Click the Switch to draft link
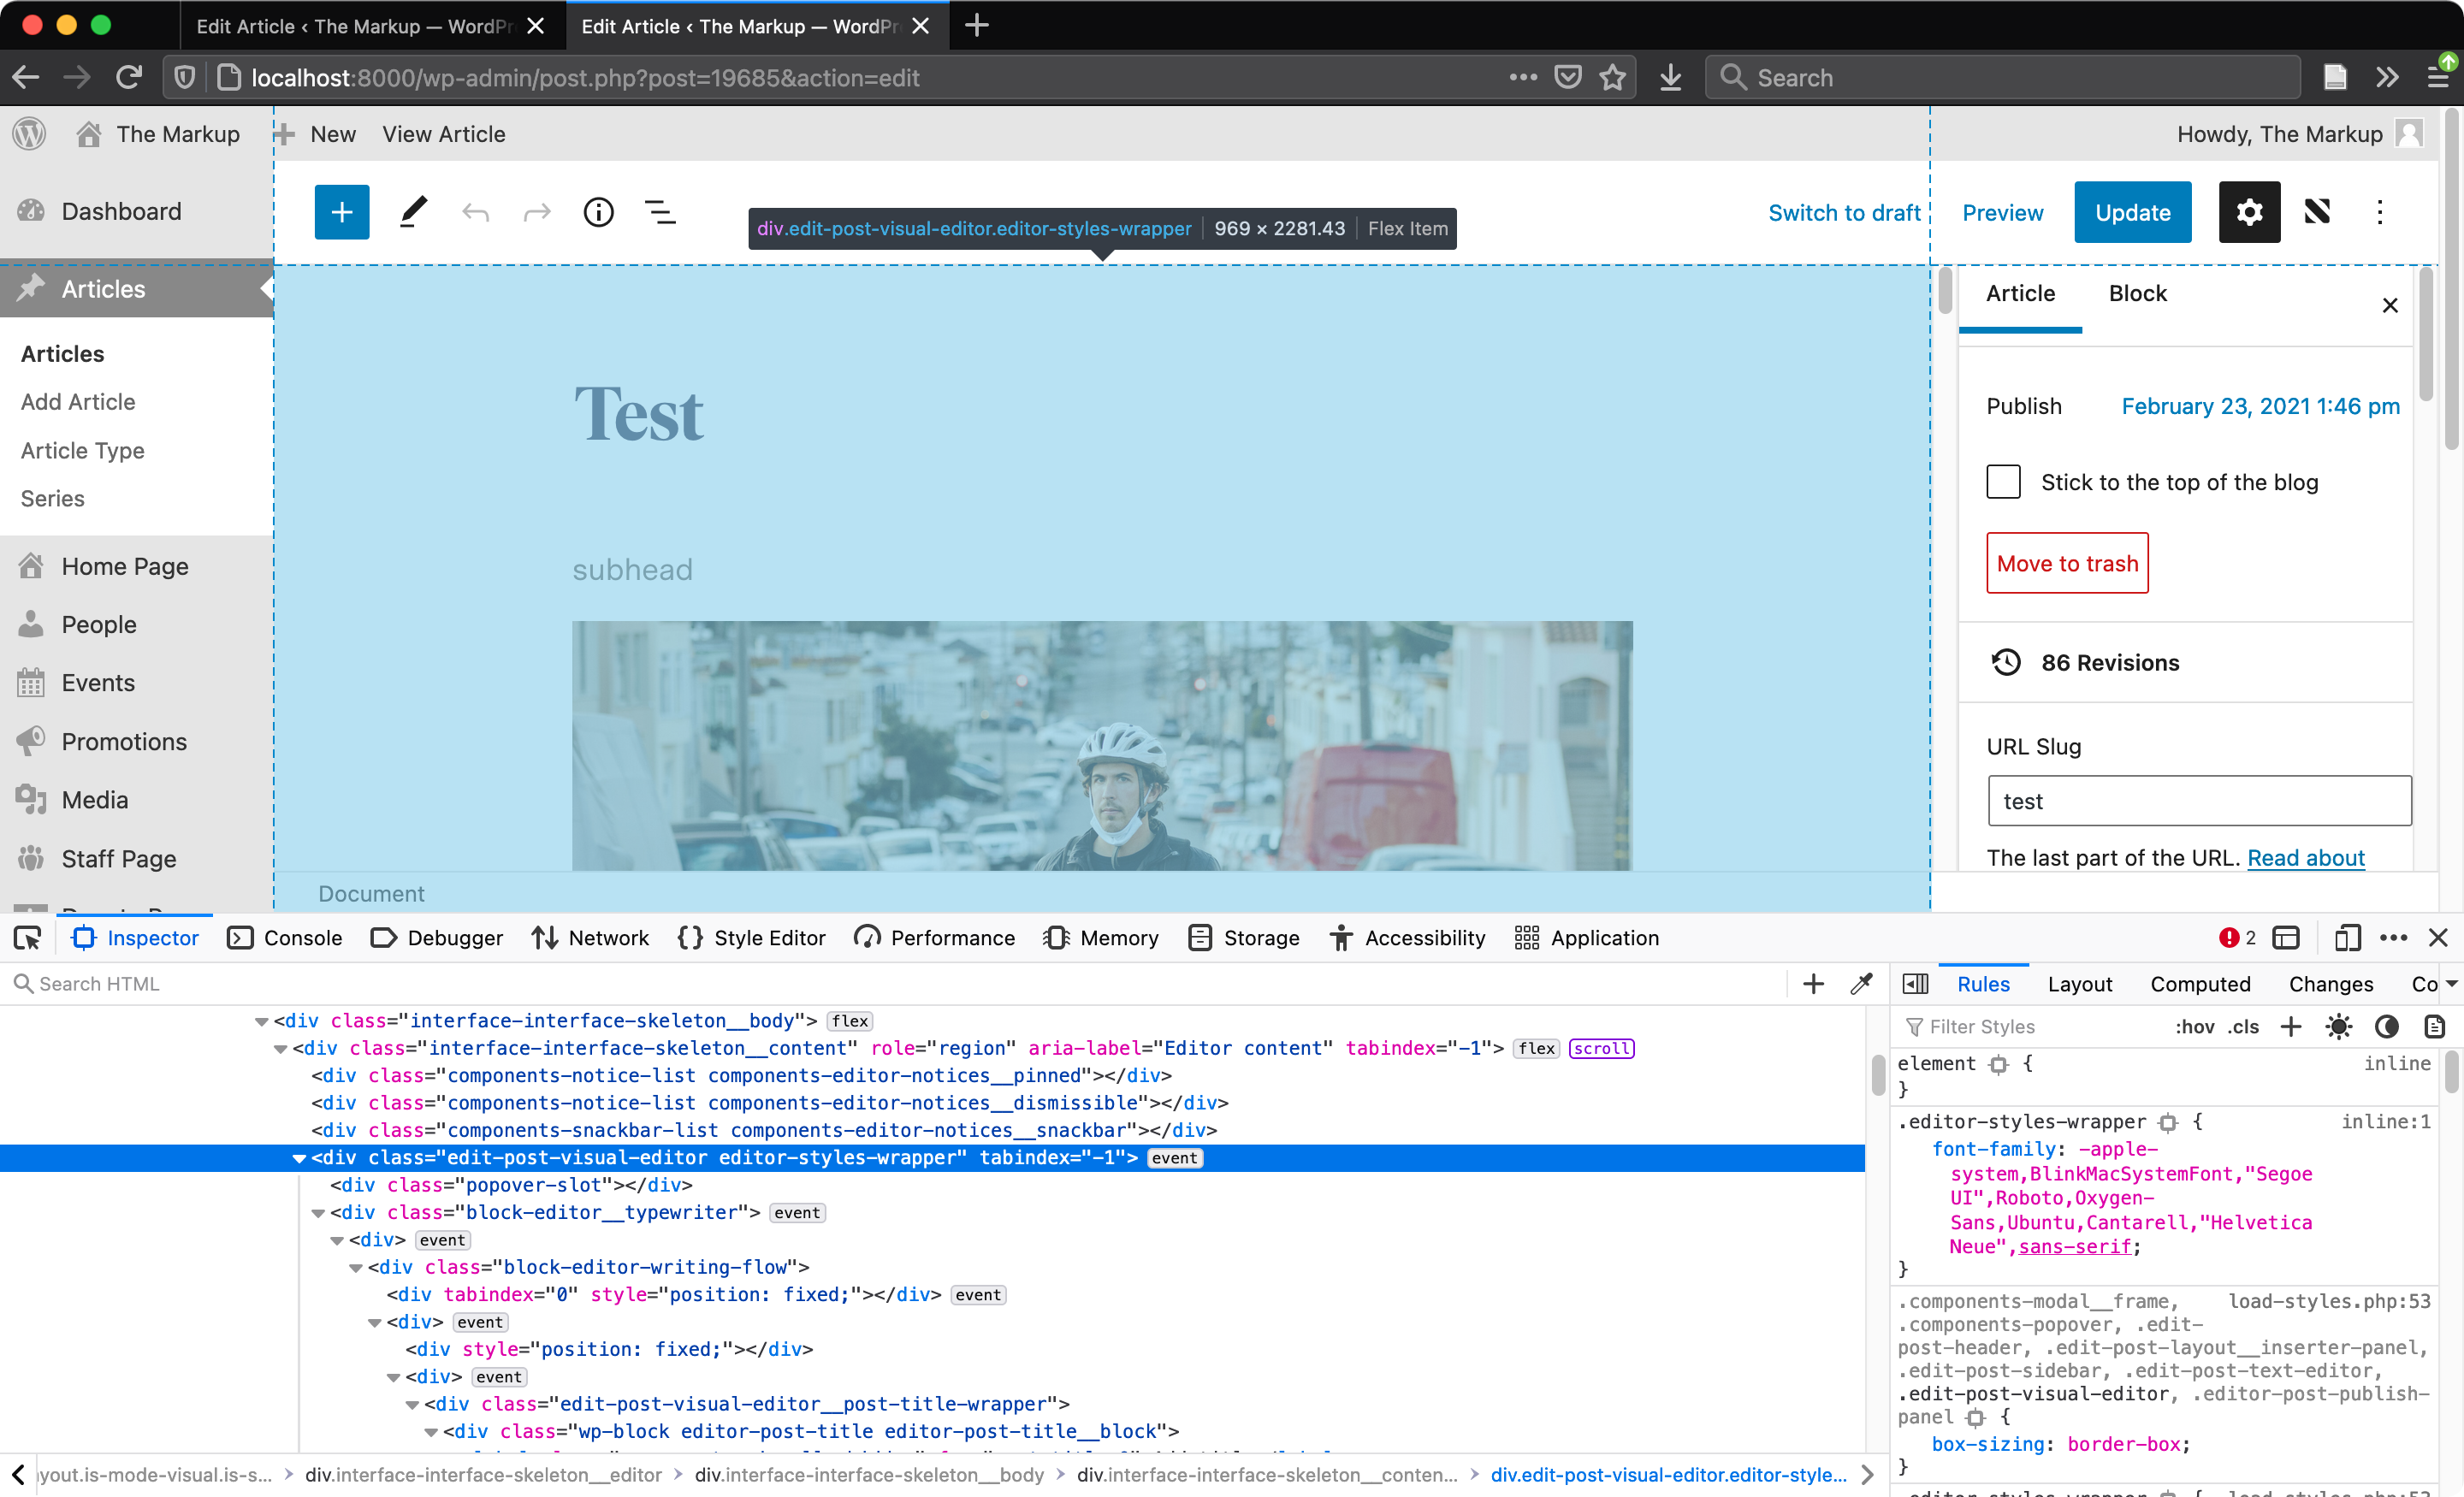This screenshot has height=1497, width=2464. click(1843, 213)
